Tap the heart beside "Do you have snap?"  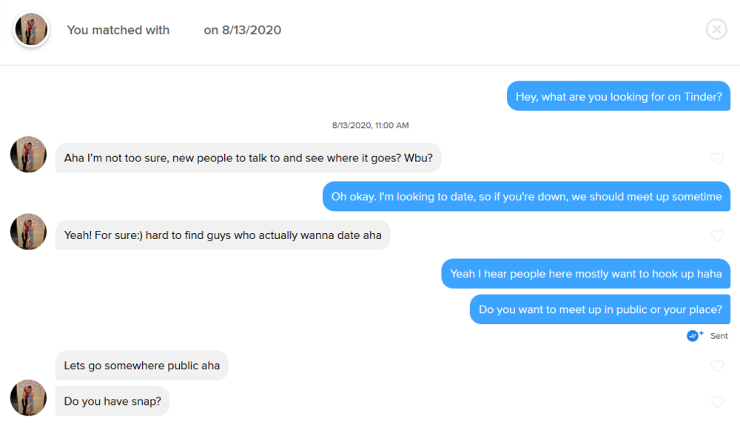pos(717,402)
